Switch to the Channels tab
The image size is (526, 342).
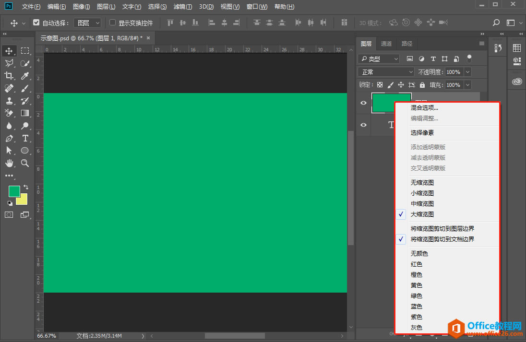386,44
